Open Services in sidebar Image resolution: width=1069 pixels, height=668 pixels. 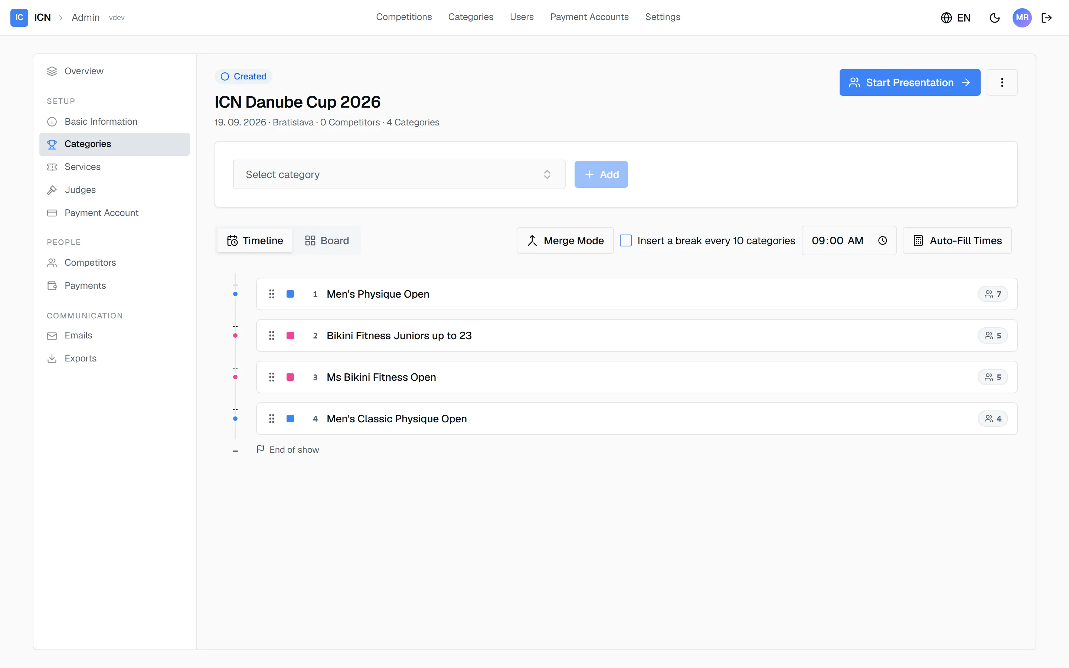pos(114,167)
